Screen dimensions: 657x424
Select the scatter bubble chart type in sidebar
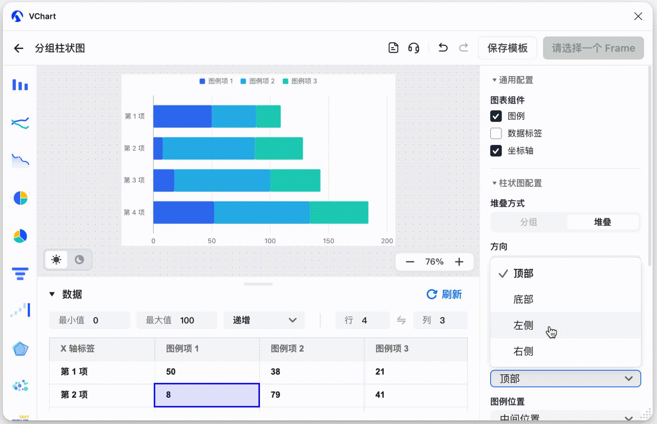coord(20,385)
